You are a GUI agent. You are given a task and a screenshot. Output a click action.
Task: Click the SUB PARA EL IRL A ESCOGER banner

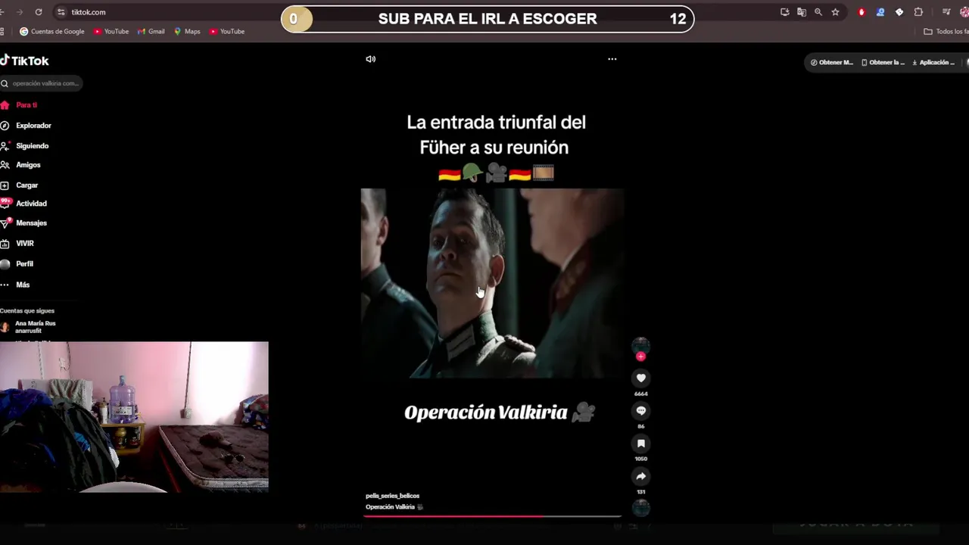pyautogui.click(x=488, y=19)
